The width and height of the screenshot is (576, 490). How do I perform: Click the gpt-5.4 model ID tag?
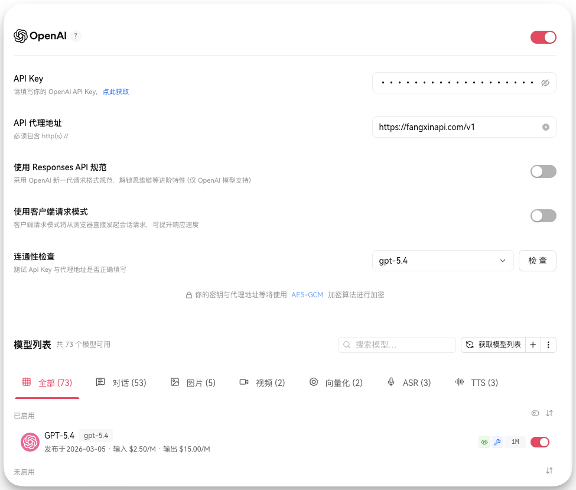click(96, 436)
